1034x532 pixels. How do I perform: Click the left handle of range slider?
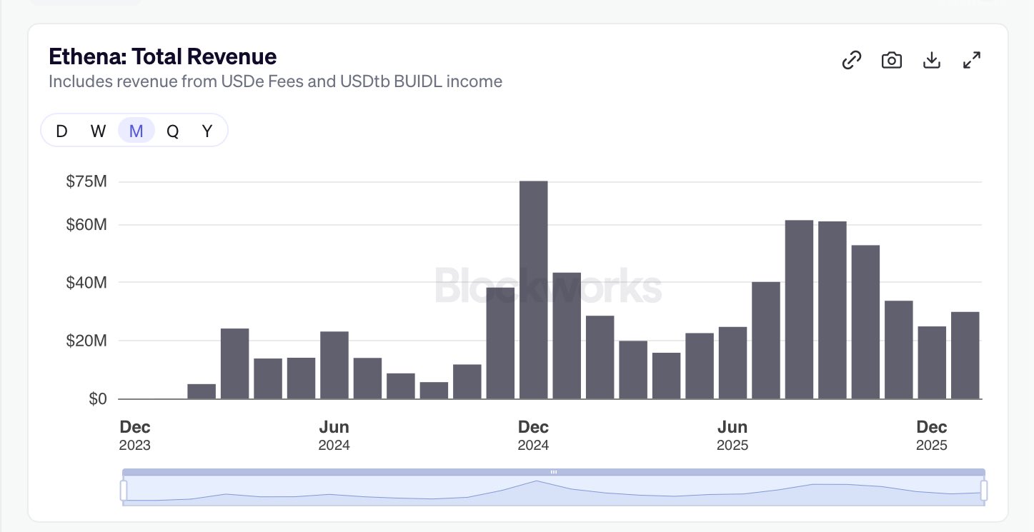tap(124, 491)
